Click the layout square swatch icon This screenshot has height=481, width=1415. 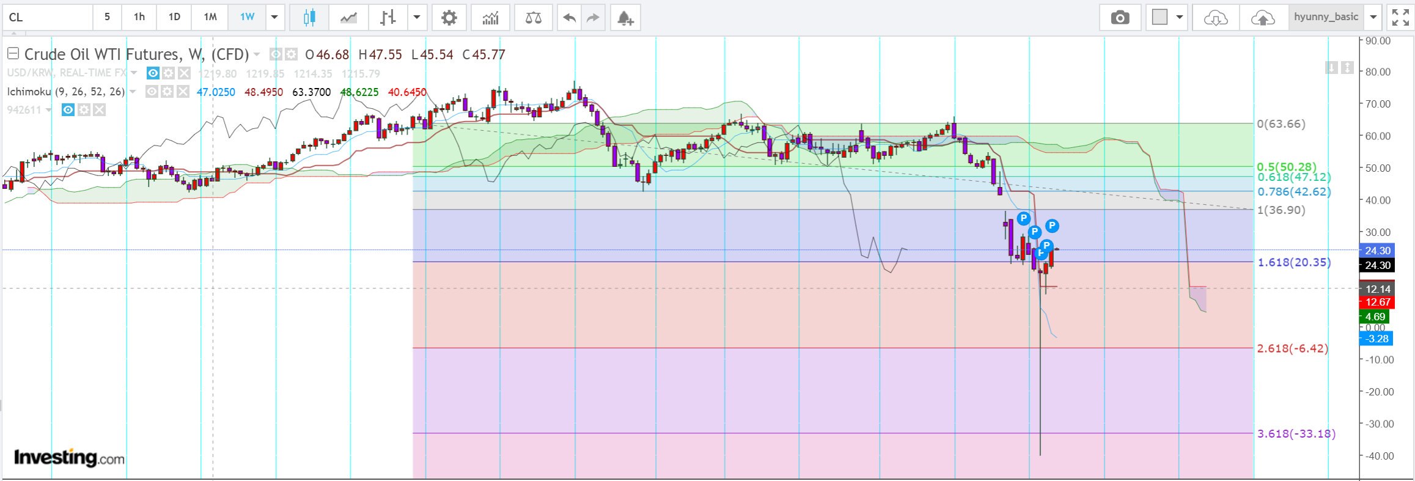(1160, 17)
